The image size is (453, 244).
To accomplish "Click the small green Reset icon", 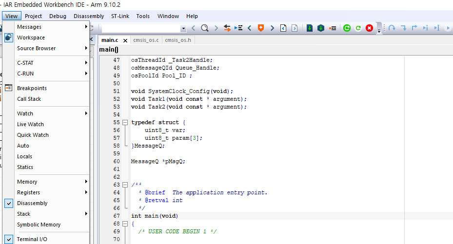I will tap(358, 28).
